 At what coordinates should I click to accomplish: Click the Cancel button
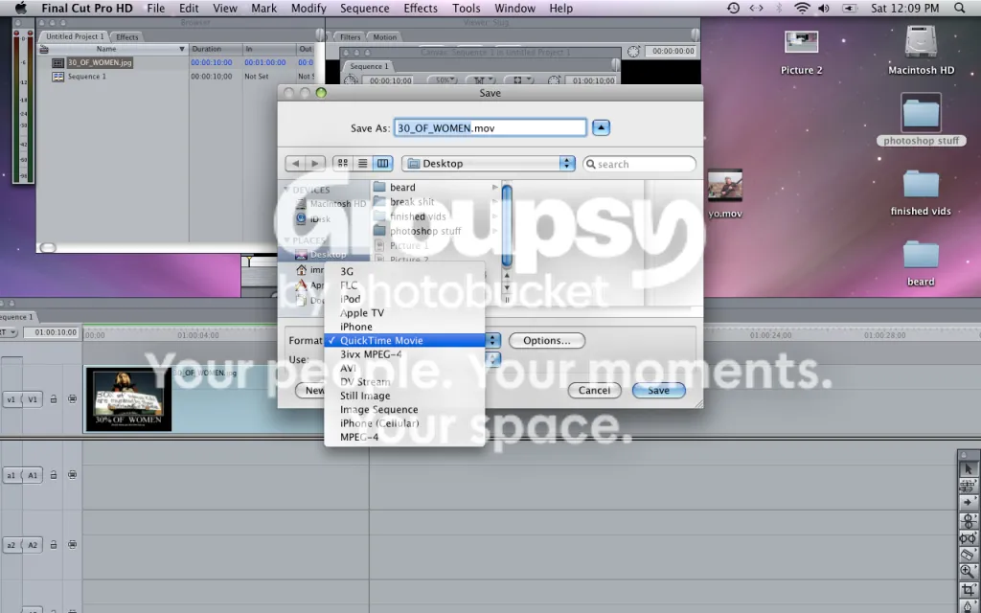[594, 391]
